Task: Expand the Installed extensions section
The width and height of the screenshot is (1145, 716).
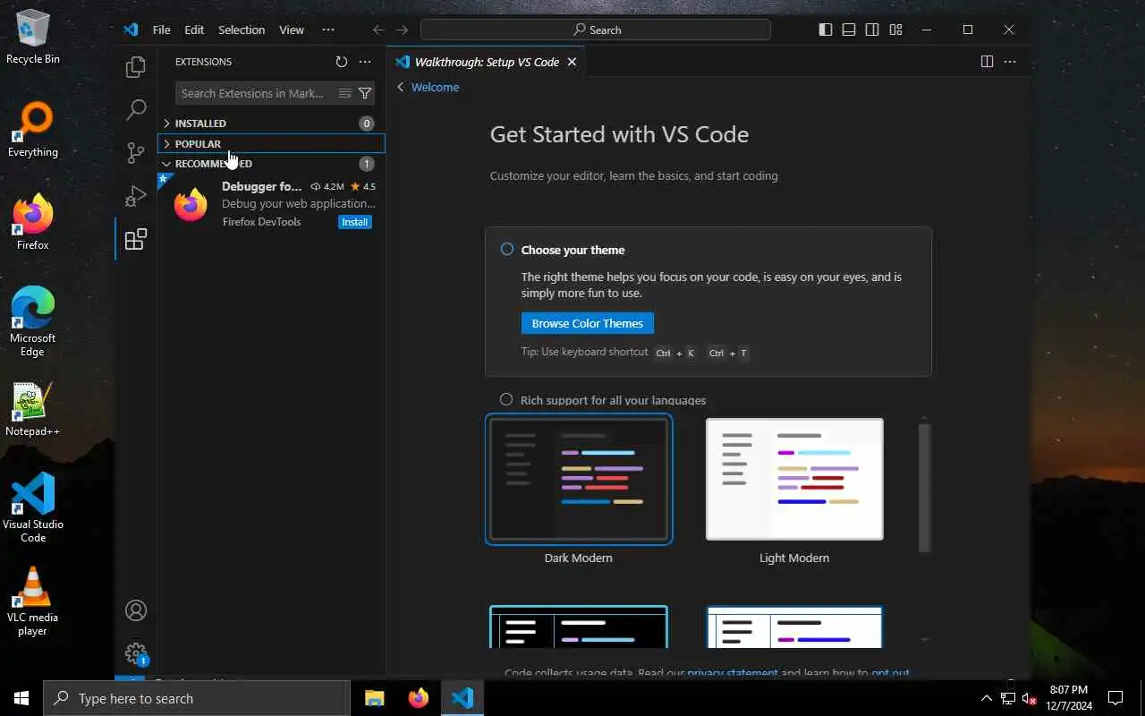Action: tap(271, 124)
